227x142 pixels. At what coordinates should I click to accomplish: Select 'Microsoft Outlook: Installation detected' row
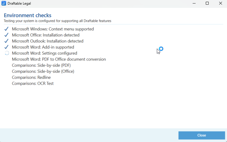(x=48, y=41)
